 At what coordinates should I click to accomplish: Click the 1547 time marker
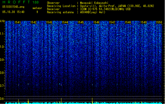click(x=112, y=22)
